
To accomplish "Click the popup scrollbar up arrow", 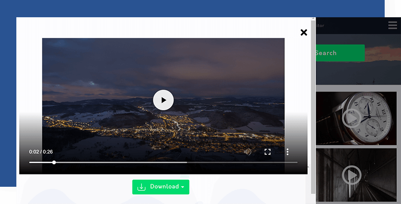I will point(313,19).
